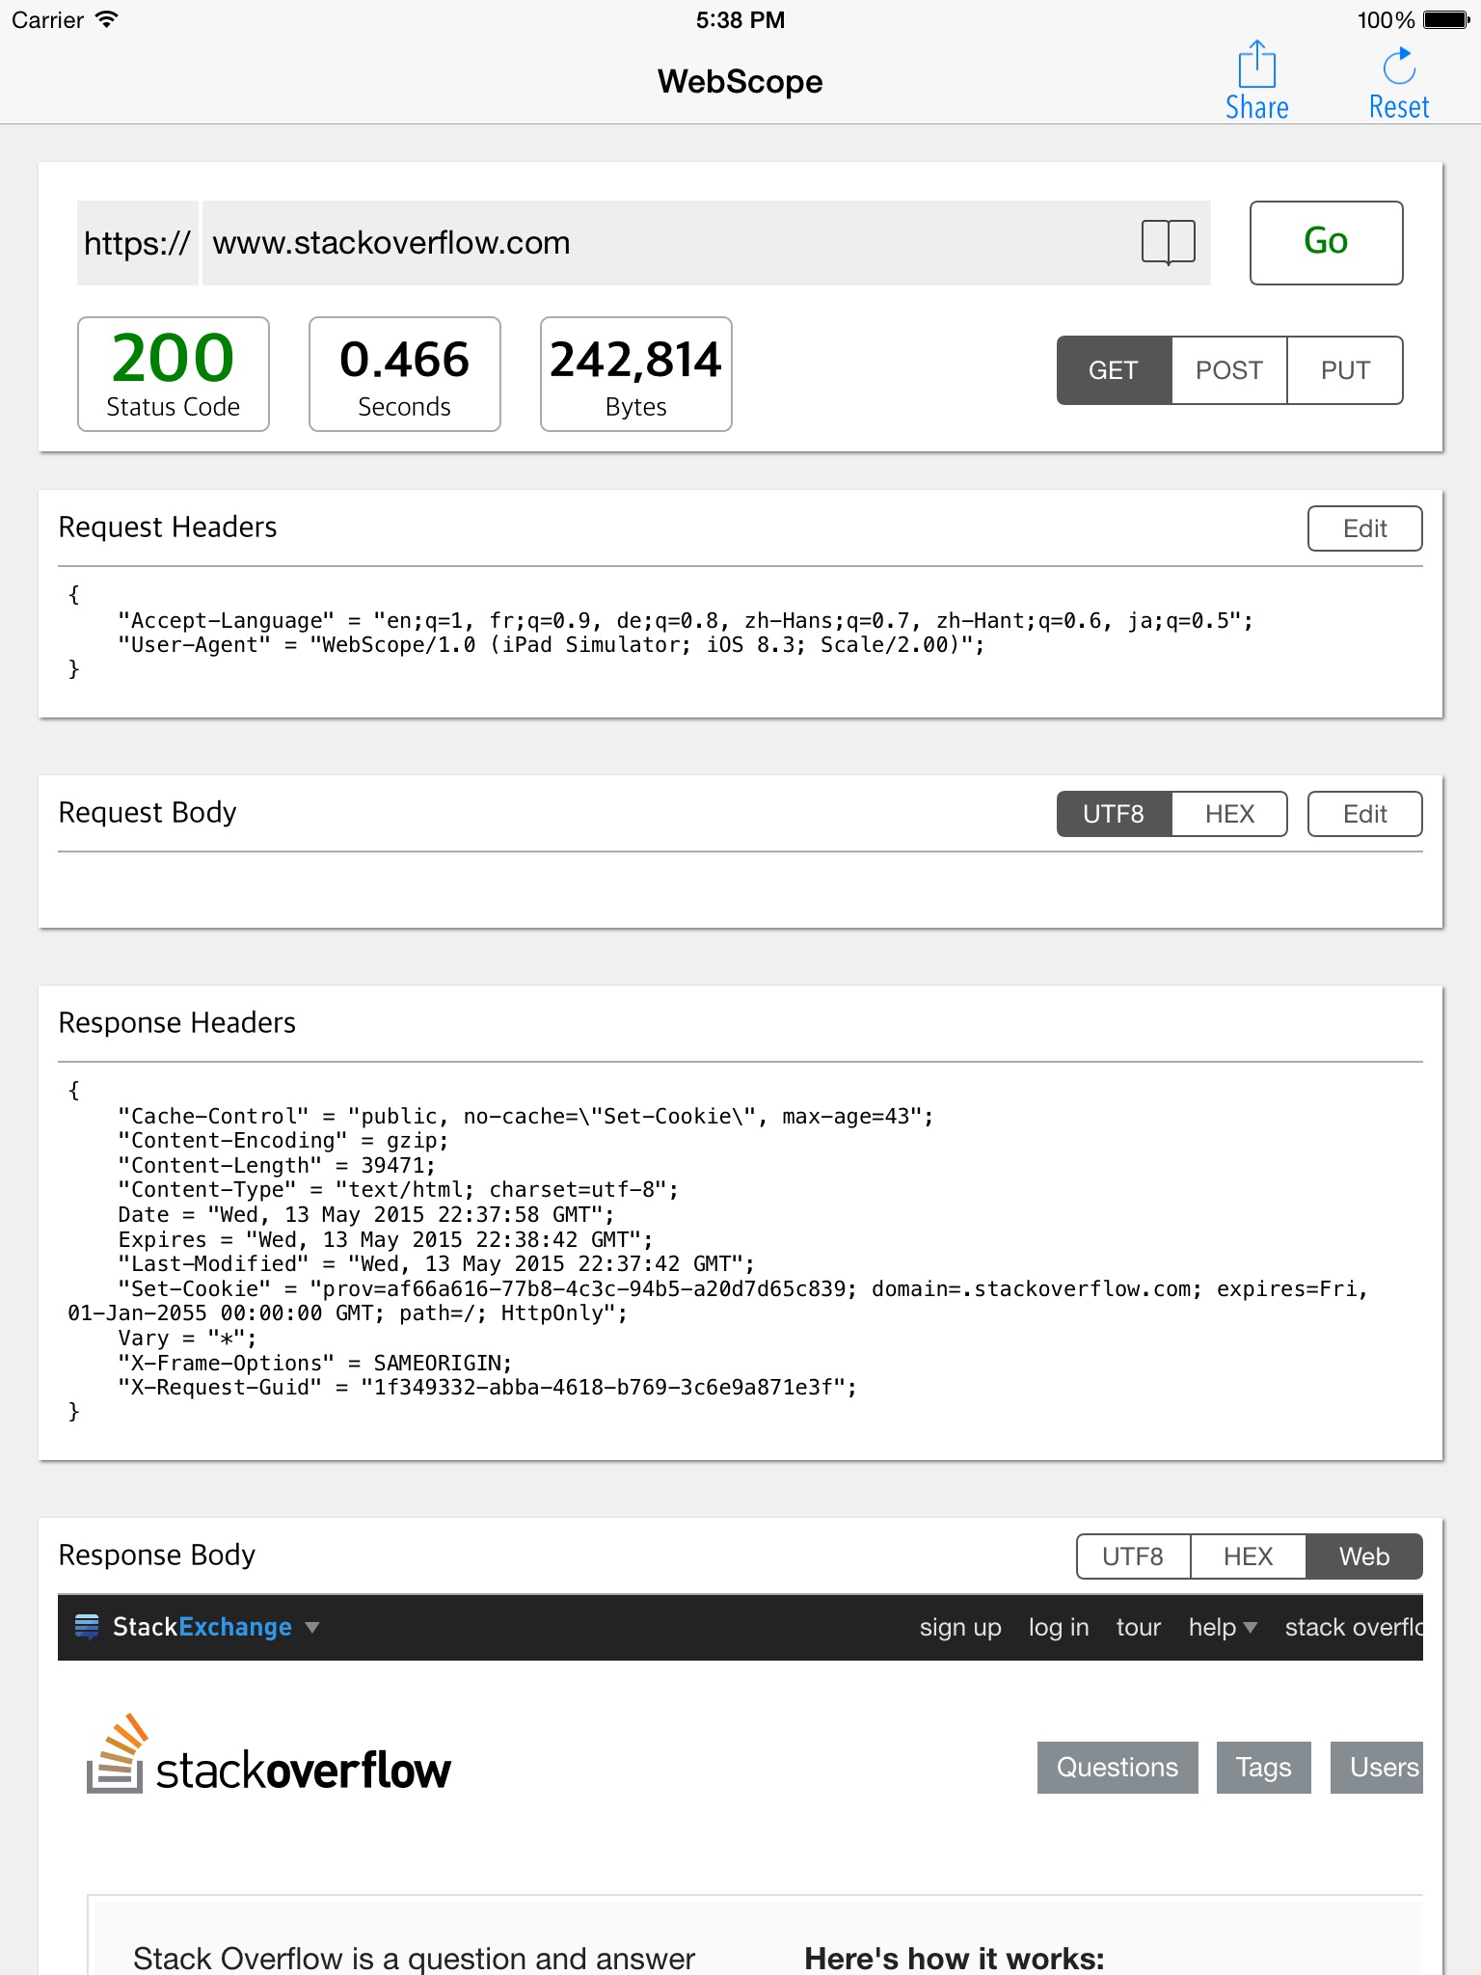The image size is (1481, 1975).
Task: Click the www.stackoverflow.com URL field
Action: tap(707, 243)
